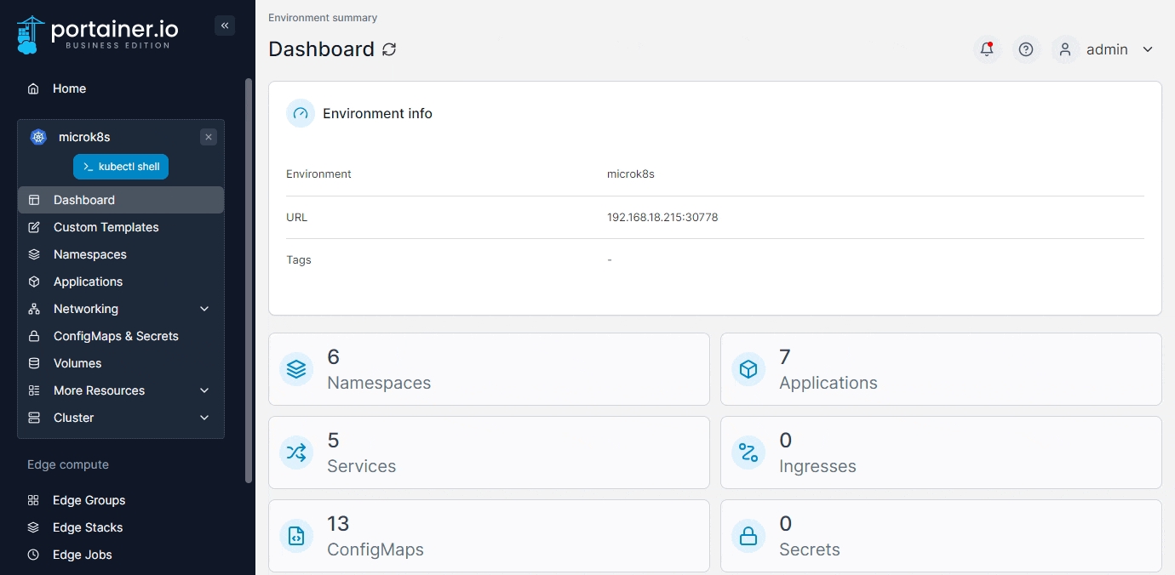Go to Custom Templates in sidebar
This screenshot has width=1175, height=575.
[106, 227]
